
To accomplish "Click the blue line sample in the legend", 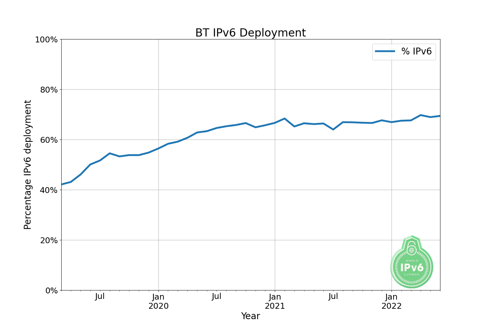I will point(385,52).
